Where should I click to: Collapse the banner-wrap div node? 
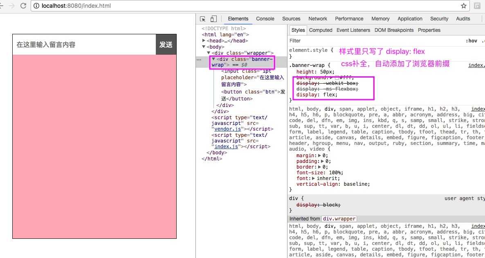tap(214, 59)
